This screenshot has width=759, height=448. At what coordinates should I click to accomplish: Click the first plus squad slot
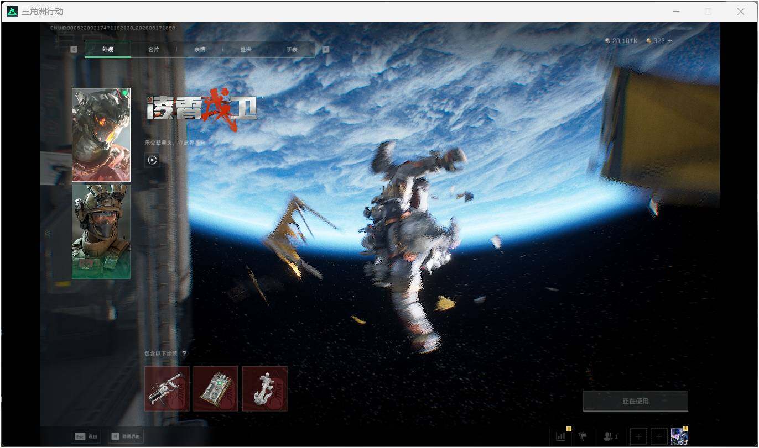[638, 436]
